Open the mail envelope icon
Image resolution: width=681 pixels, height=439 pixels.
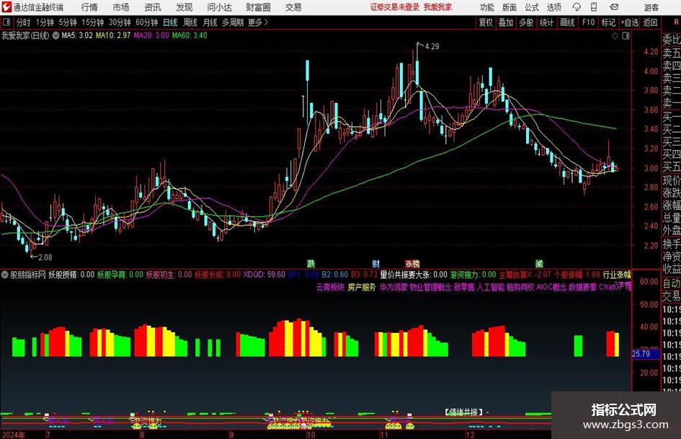point(614,7)
